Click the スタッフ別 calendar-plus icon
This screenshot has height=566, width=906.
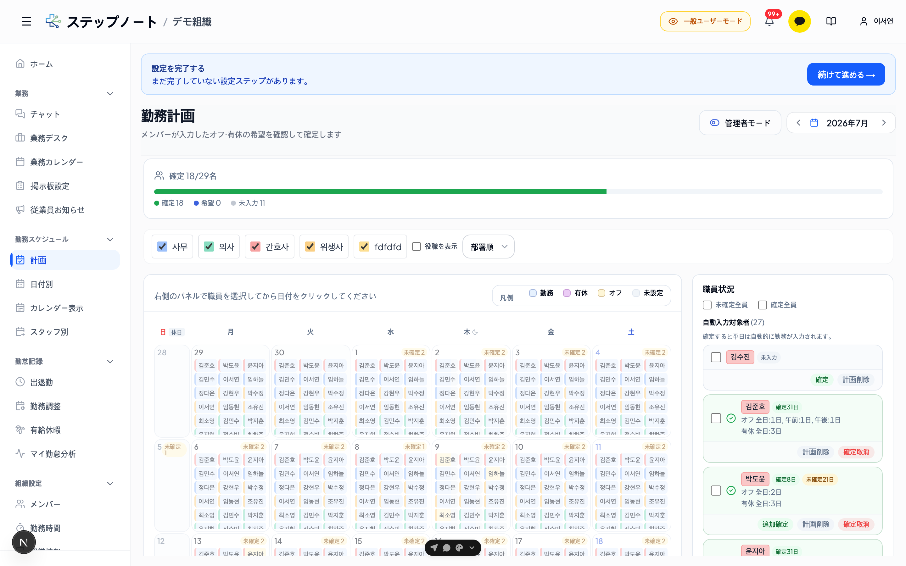click(20, 332)
